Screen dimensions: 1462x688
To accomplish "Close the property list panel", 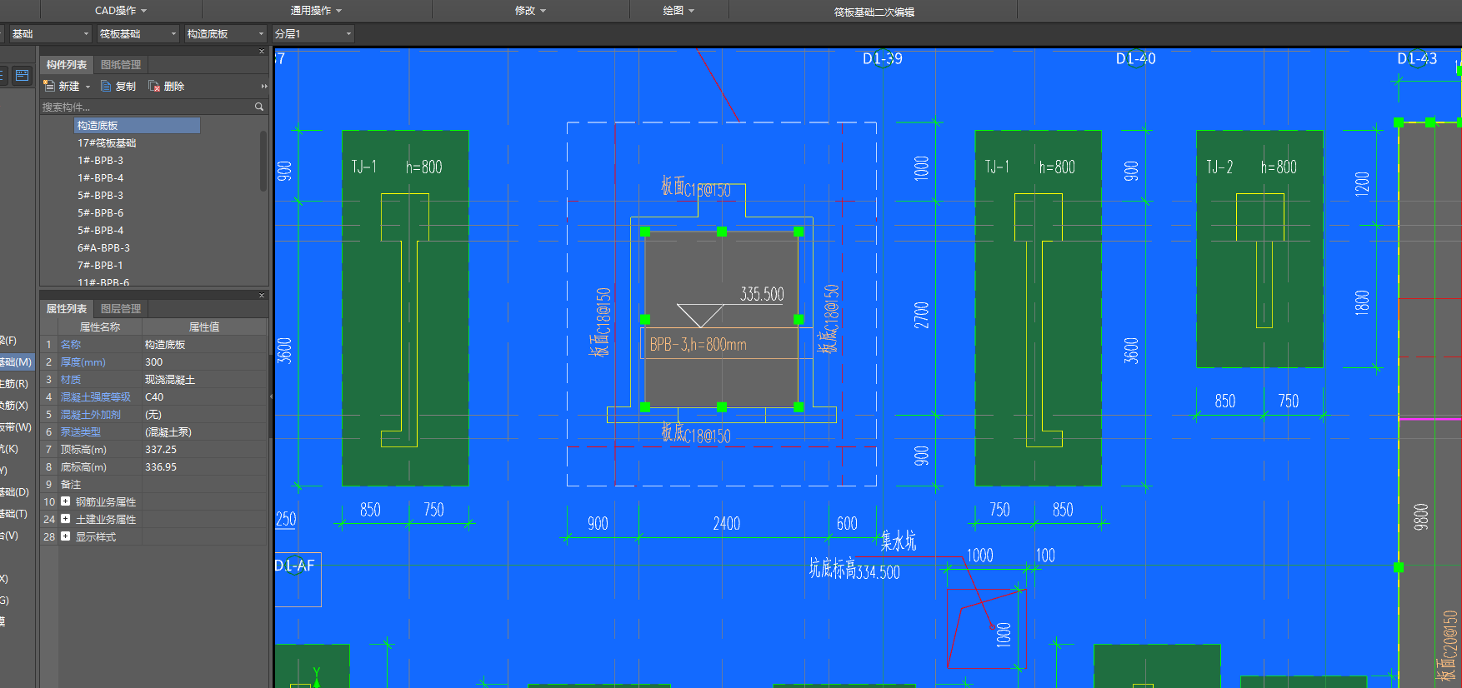I will [x=262, y=296].
